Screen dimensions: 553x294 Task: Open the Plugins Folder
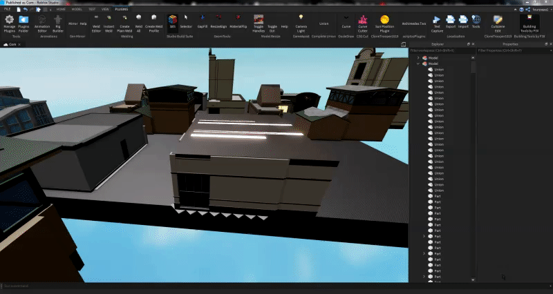tap(24, 23)
